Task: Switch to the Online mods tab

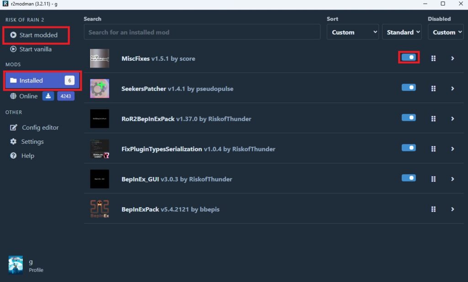Action: [27, 96]
